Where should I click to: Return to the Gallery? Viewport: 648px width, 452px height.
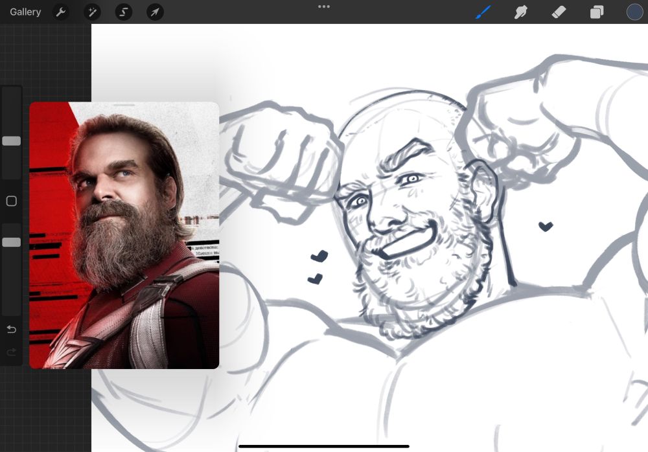pyautogui.click(x=25, y=12)
